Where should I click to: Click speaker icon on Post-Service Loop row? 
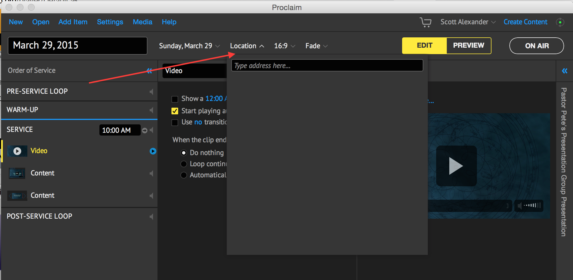point(151,217)
